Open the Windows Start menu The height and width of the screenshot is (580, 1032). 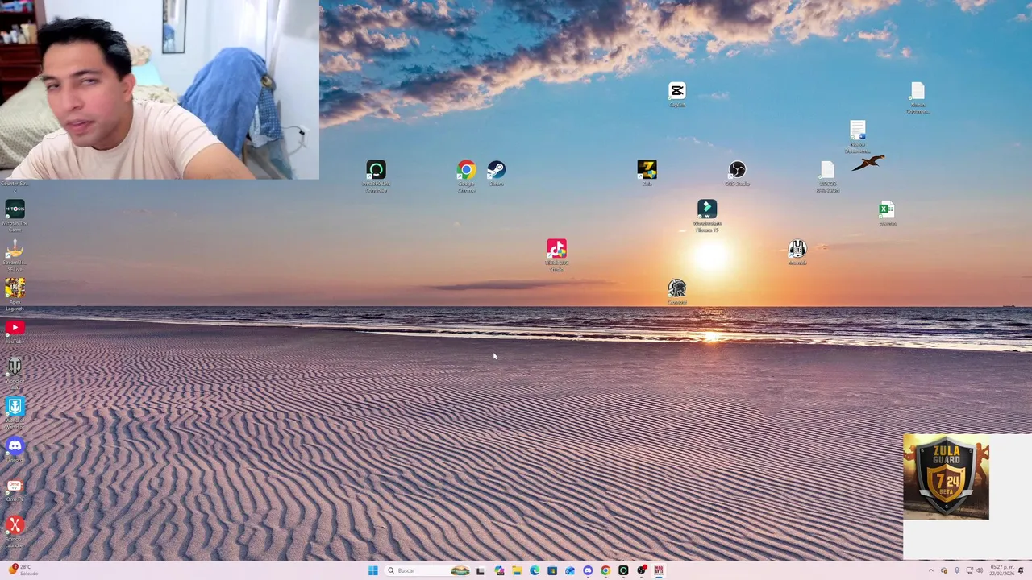pyautogui.click(x=372, y=570)
